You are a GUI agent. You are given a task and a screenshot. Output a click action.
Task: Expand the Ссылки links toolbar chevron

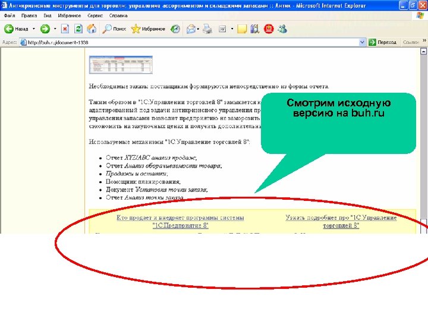click(x=424, y=40)
